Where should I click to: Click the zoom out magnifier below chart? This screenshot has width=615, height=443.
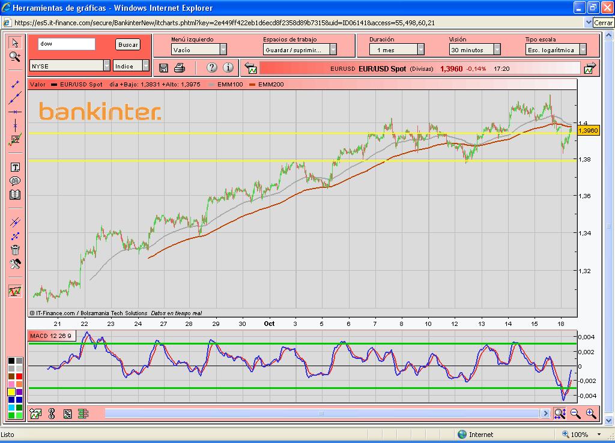[x=575, y=413]
